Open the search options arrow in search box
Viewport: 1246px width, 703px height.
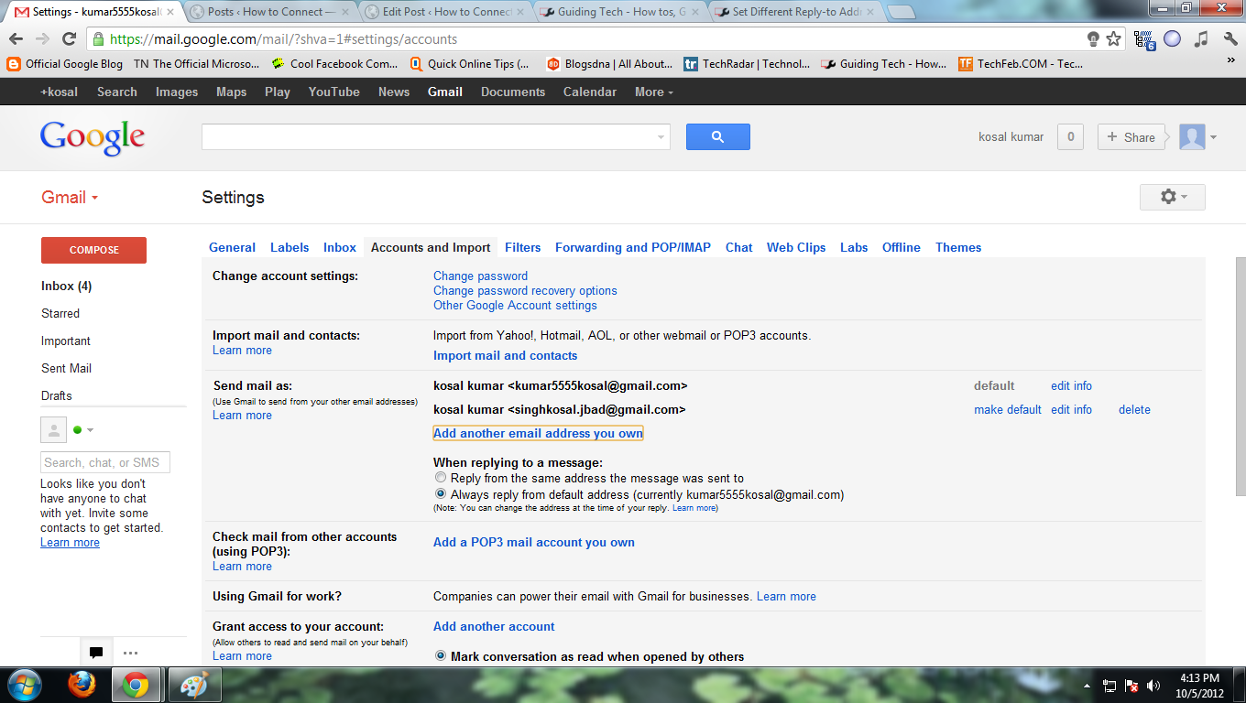coord(661,137)
